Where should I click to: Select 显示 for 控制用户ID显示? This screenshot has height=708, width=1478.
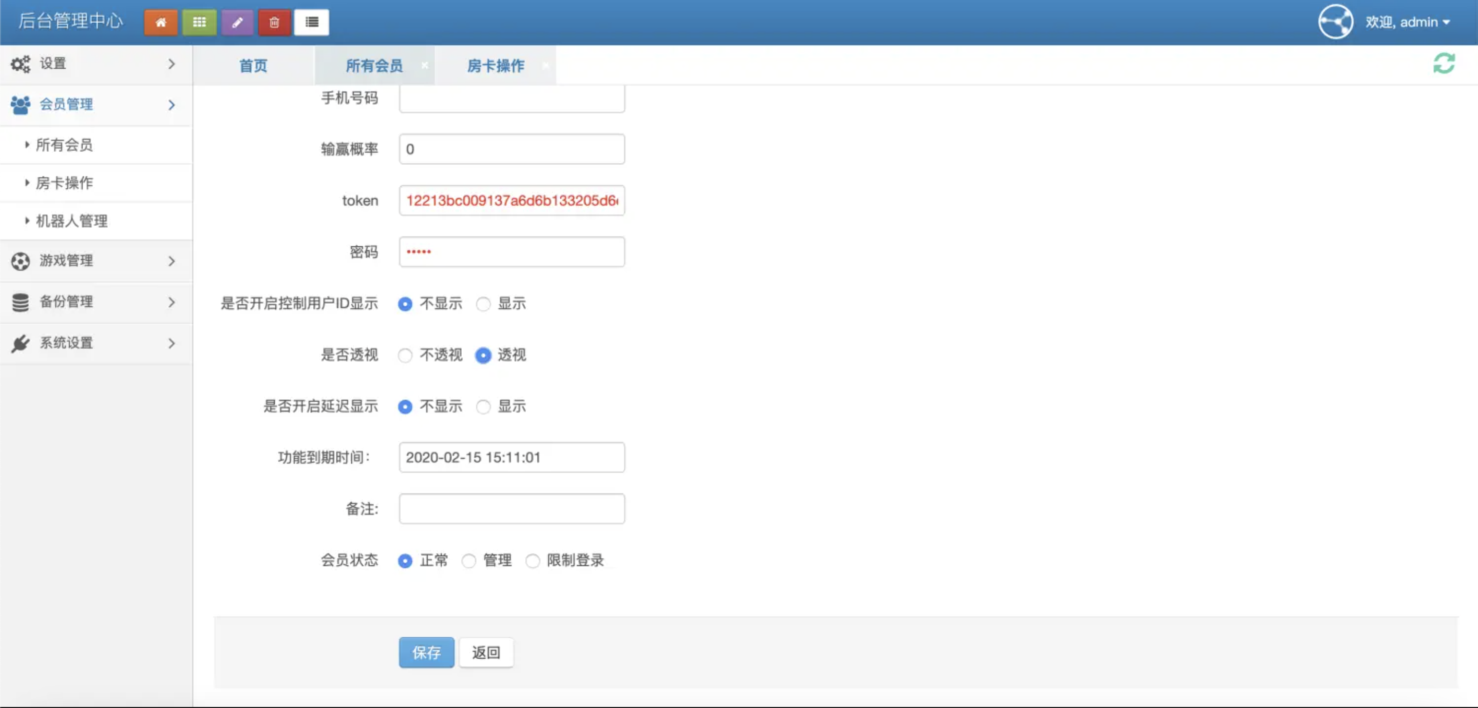tap(483, 304)
